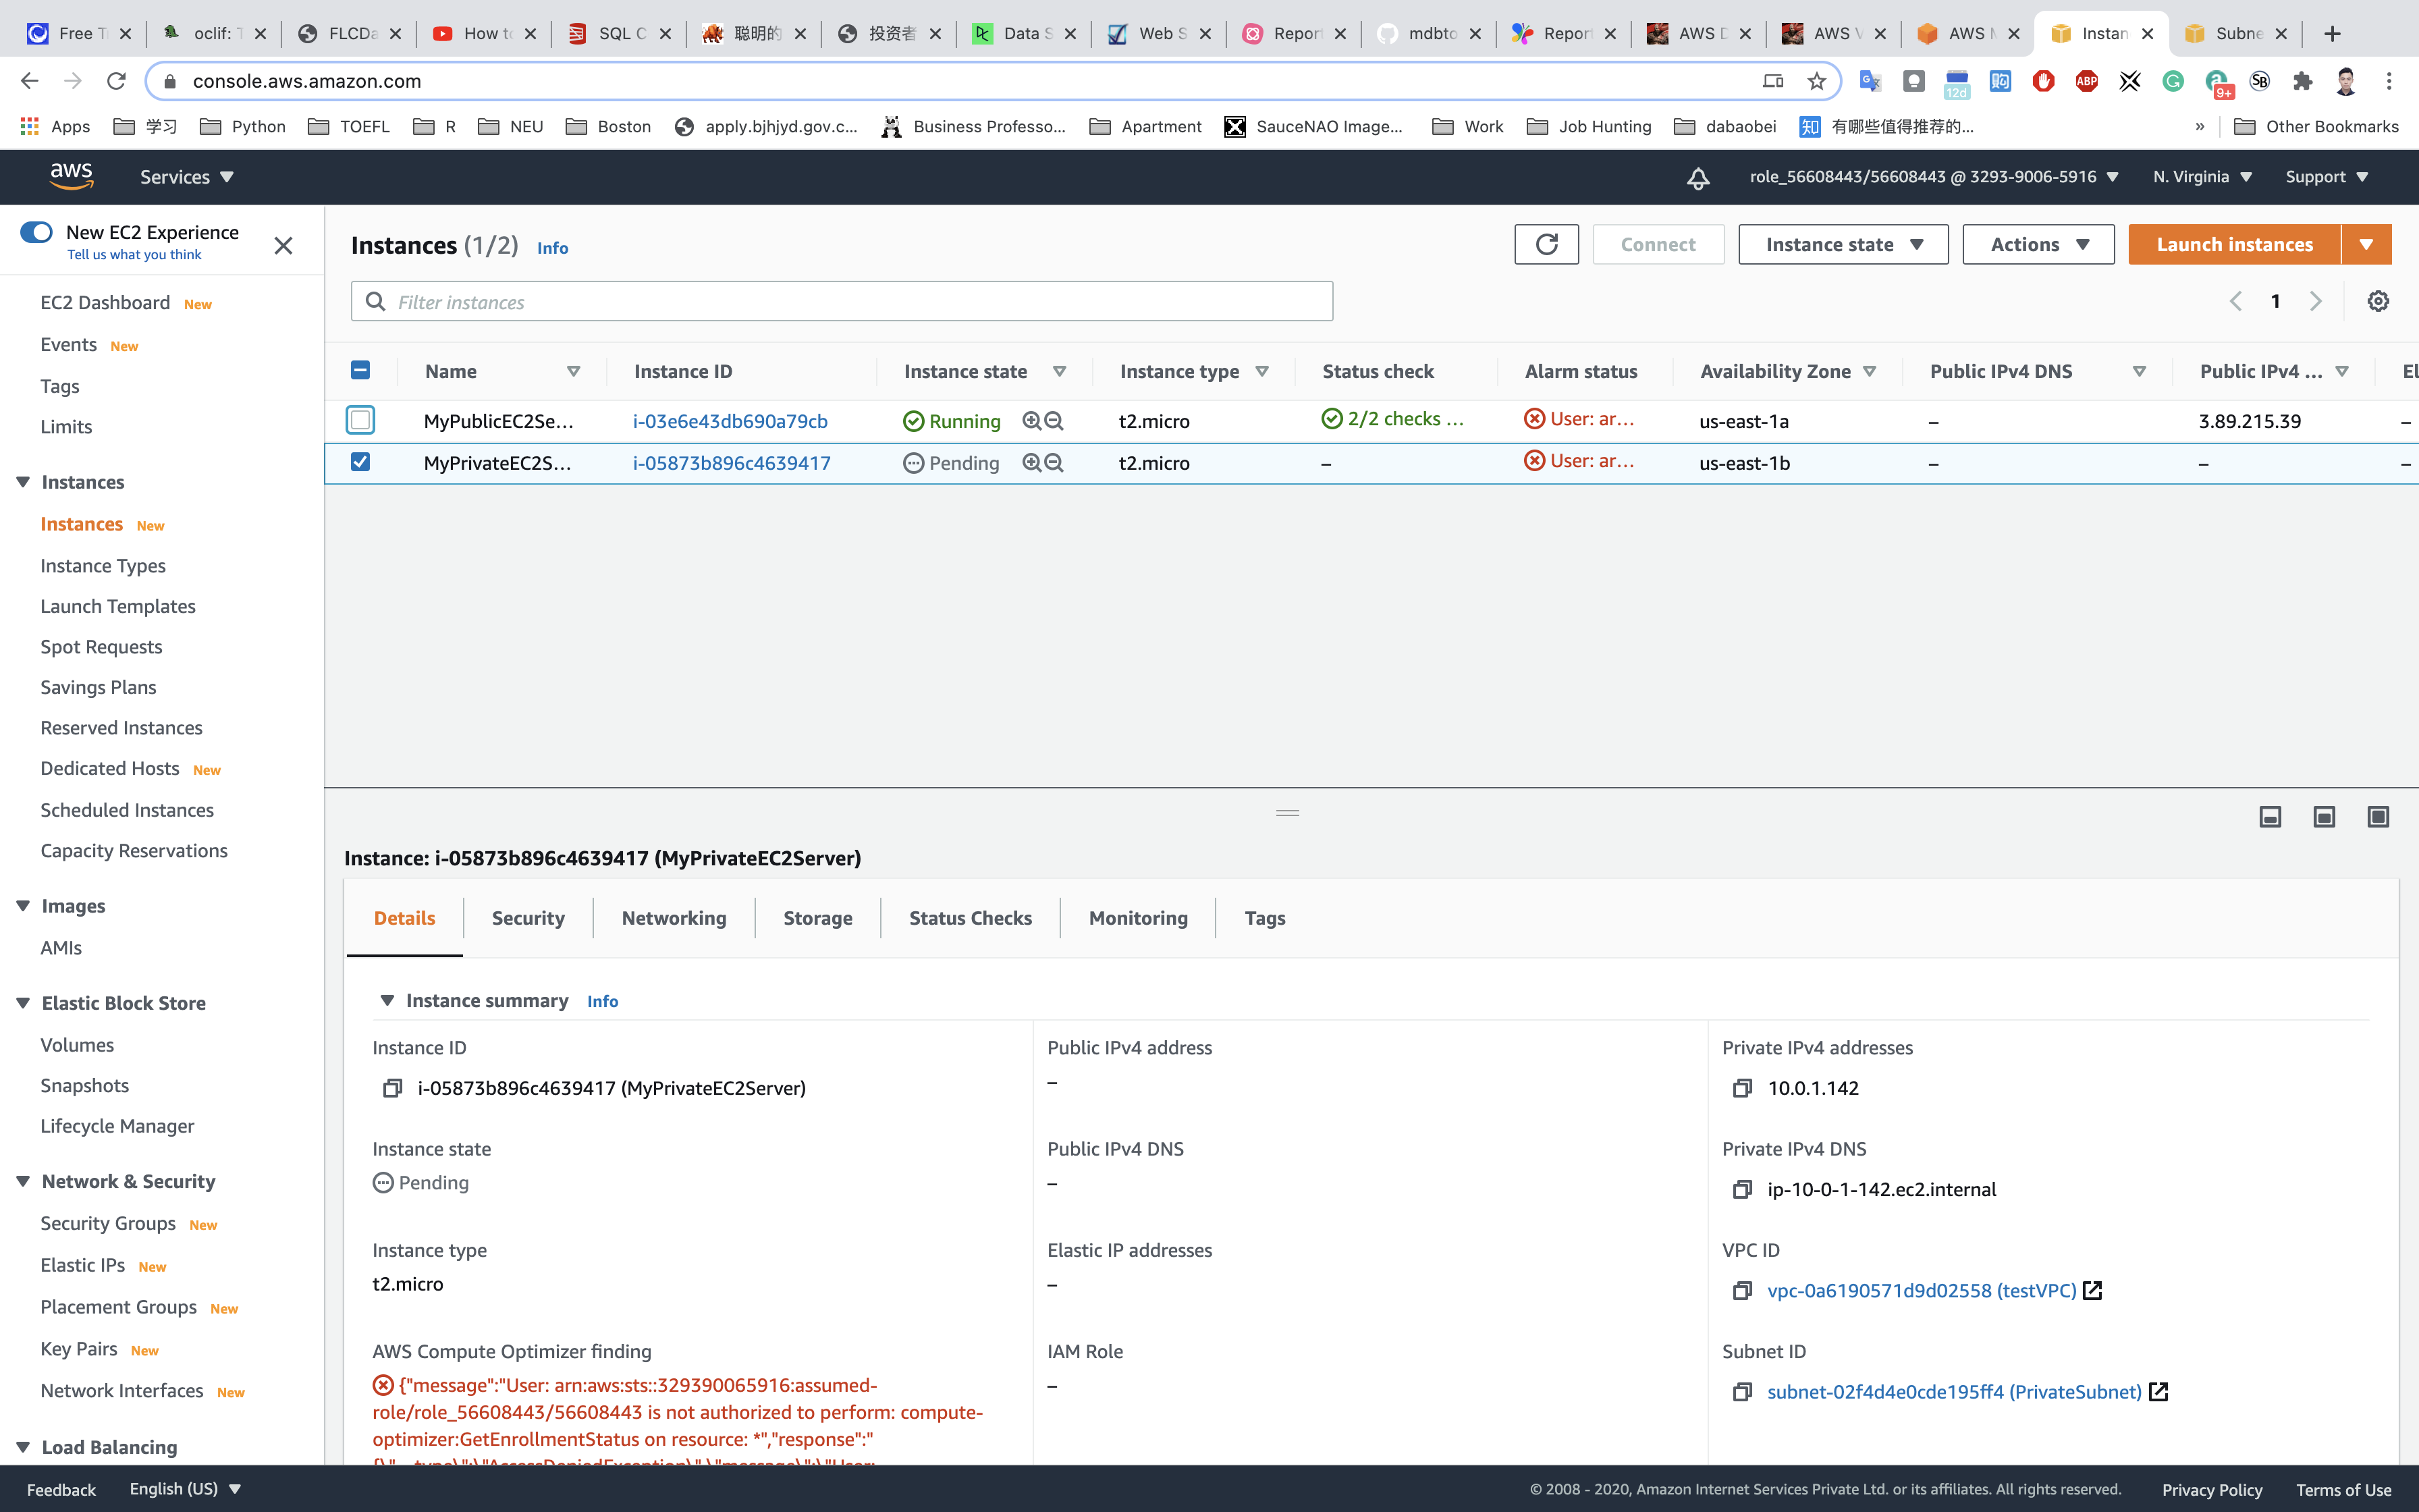Zoom in on the Running instance state filter

(1031, 421)
